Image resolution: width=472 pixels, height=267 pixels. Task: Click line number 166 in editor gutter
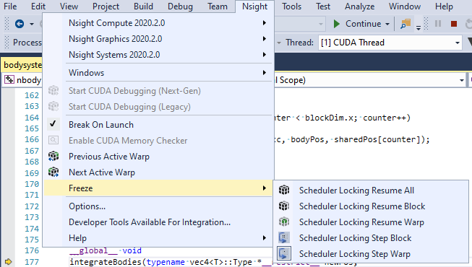32,139
